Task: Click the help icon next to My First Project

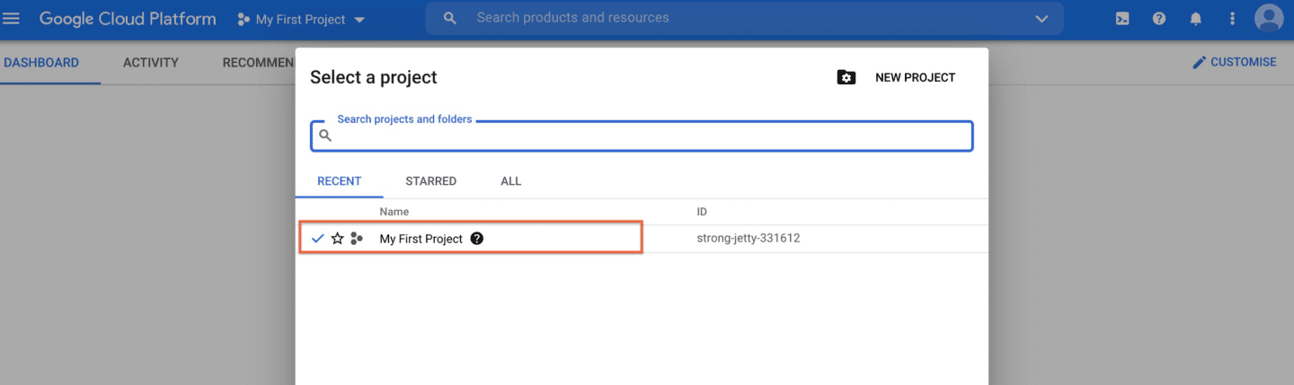Action: coord(477,239)
